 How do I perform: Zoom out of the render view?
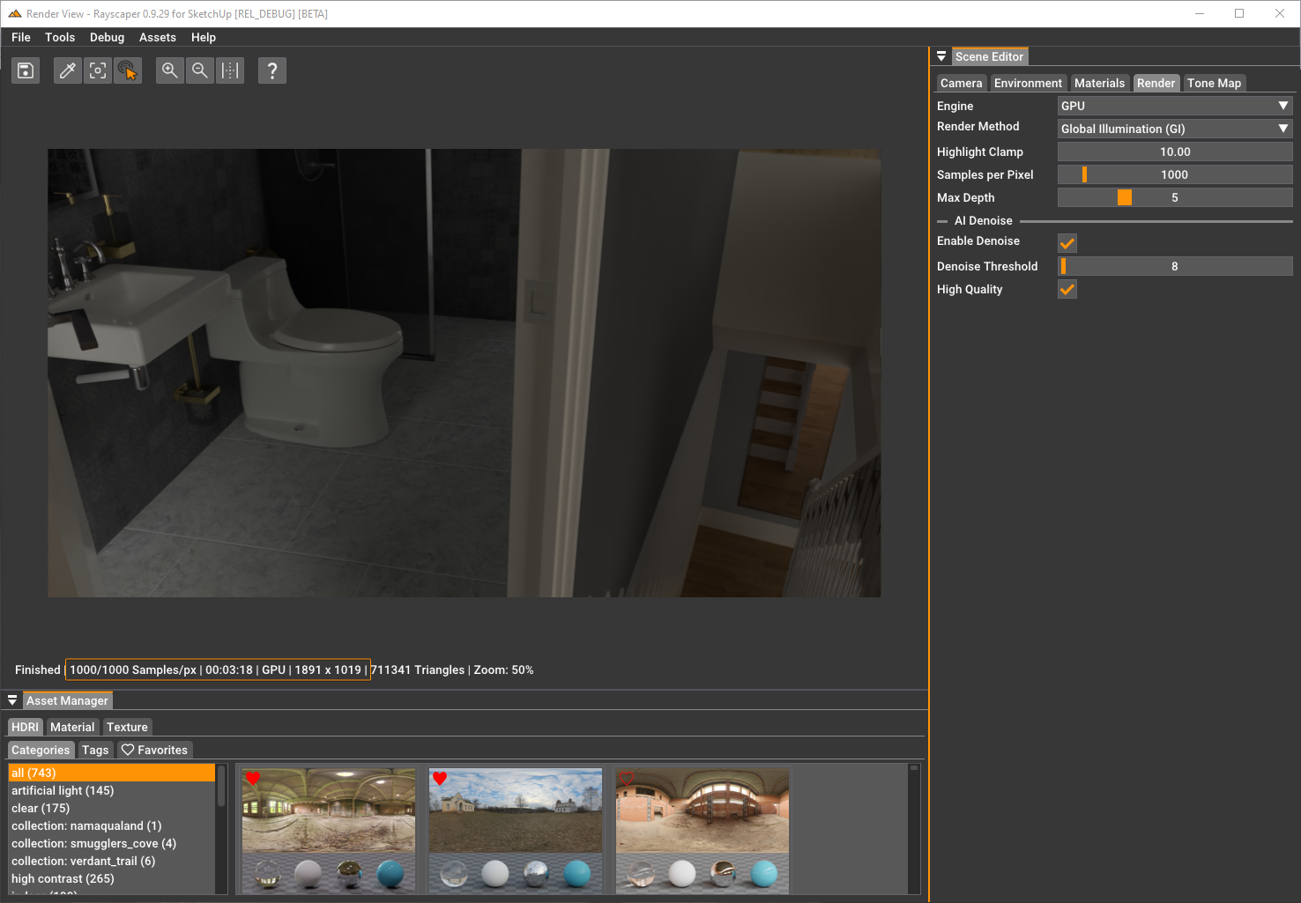pos(200,70)
